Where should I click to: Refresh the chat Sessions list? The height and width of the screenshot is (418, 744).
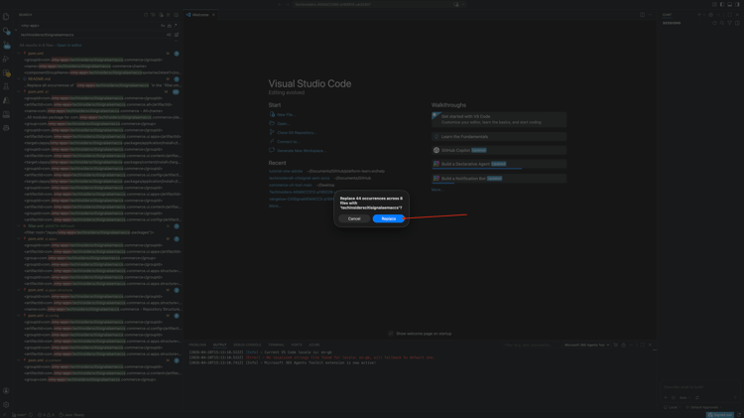pos(714,23)
